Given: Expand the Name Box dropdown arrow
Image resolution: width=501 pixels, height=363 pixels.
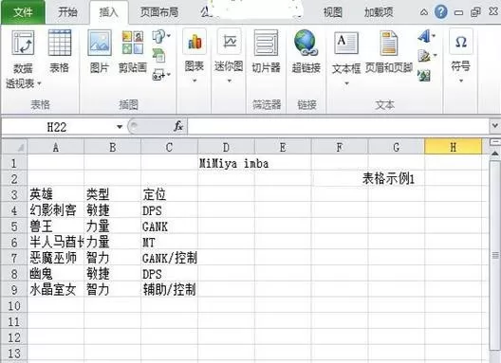Looking at the screenshot, I should coord(120,127).
